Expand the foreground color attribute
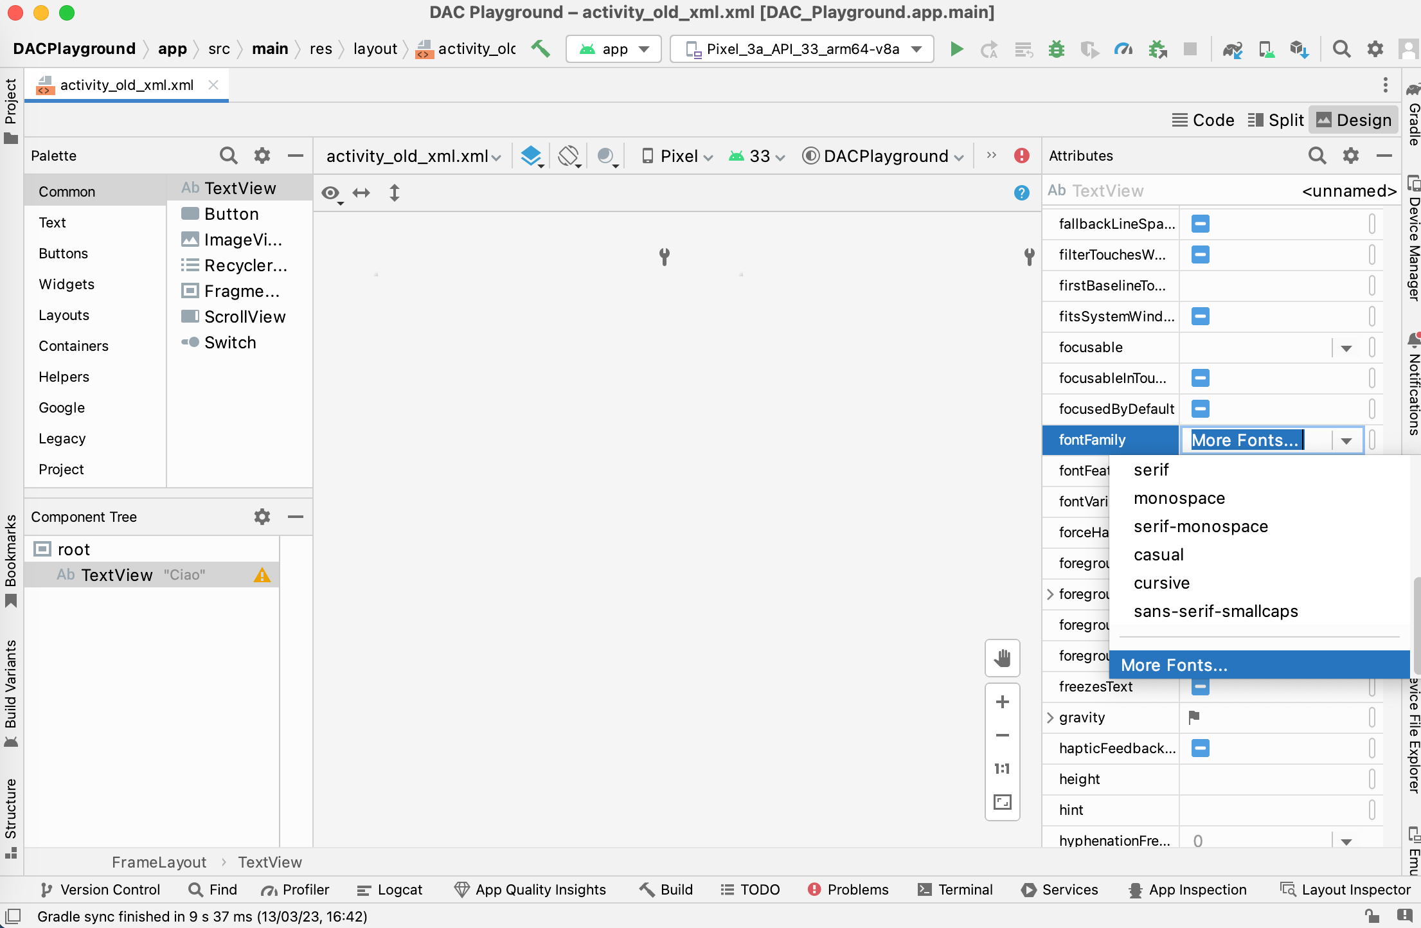The image size is (1421, 928). click(x=1052, y=593)
